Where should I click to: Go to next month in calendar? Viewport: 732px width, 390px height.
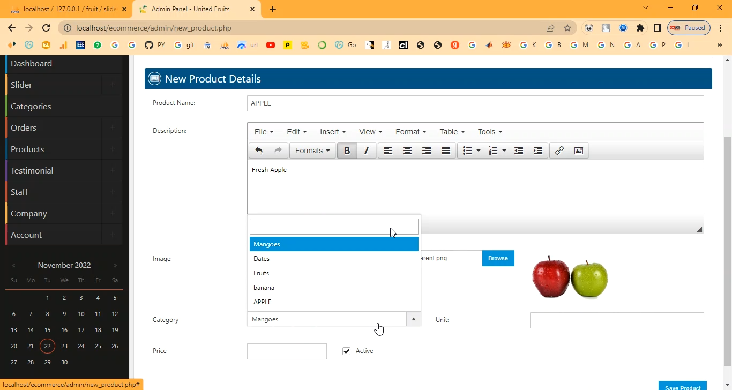pos(115,266)
